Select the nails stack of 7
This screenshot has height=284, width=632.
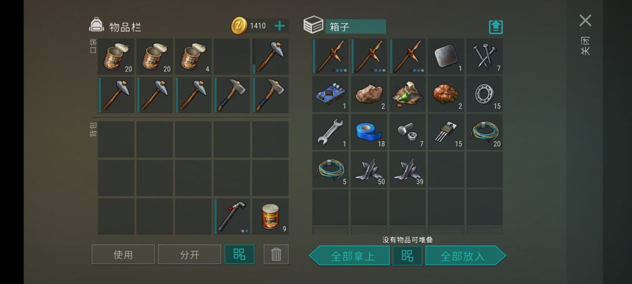point(485,56)
